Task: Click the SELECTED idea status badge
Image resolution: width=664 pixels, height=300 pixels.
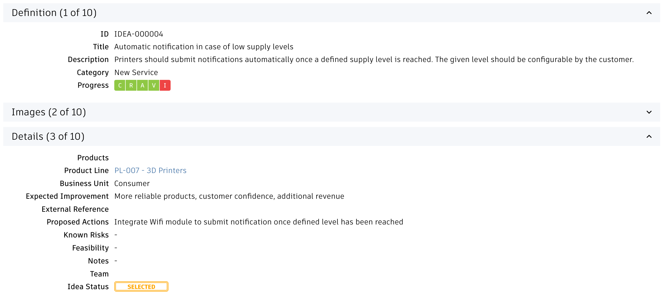Action: pos(141,286)
